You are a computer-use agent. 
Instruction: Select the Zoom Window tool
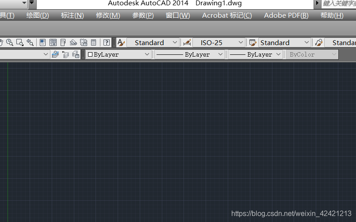tap(20, 42)
